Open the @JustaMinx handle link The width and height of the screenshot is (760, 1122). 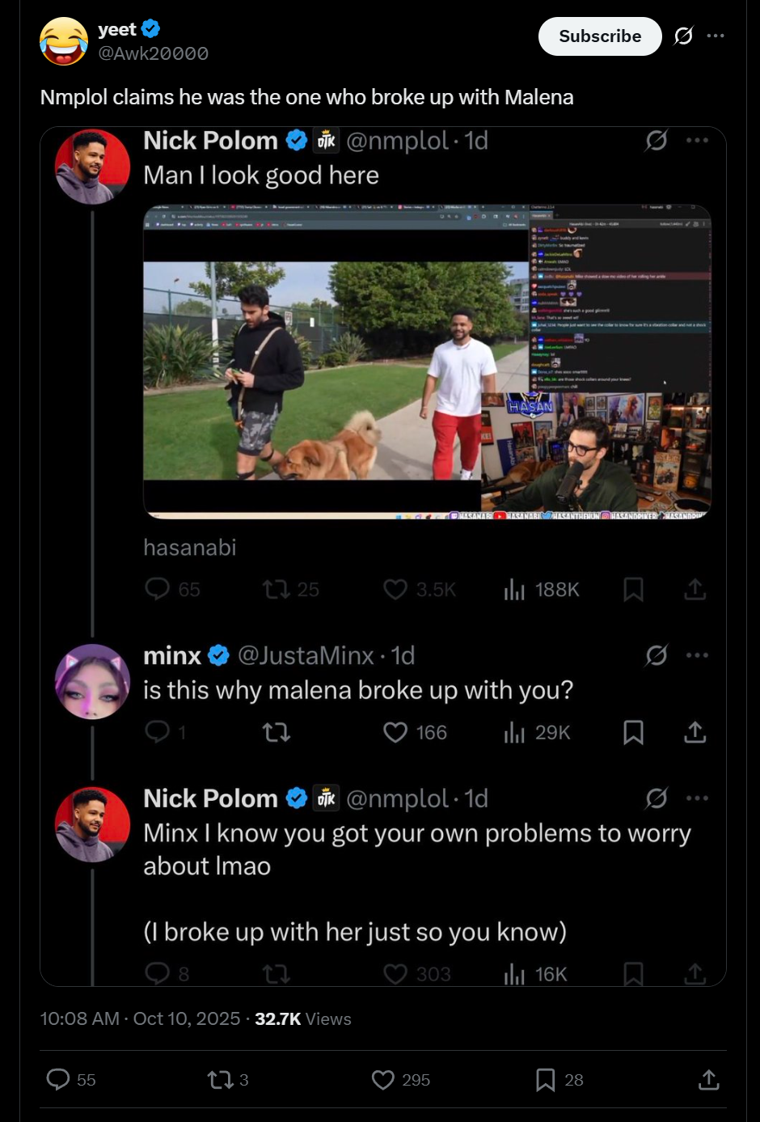pos(306,655)
